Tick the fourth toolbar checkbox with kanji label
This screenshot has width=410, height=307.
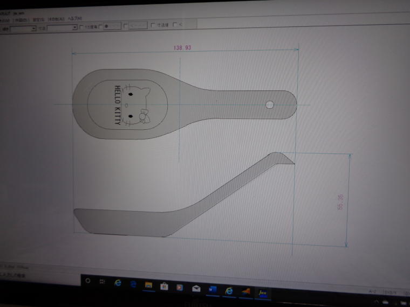[153, 25]
